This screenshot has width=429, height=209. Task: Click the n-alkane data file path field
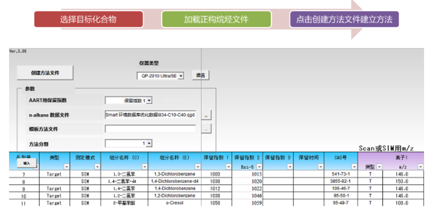150,115
